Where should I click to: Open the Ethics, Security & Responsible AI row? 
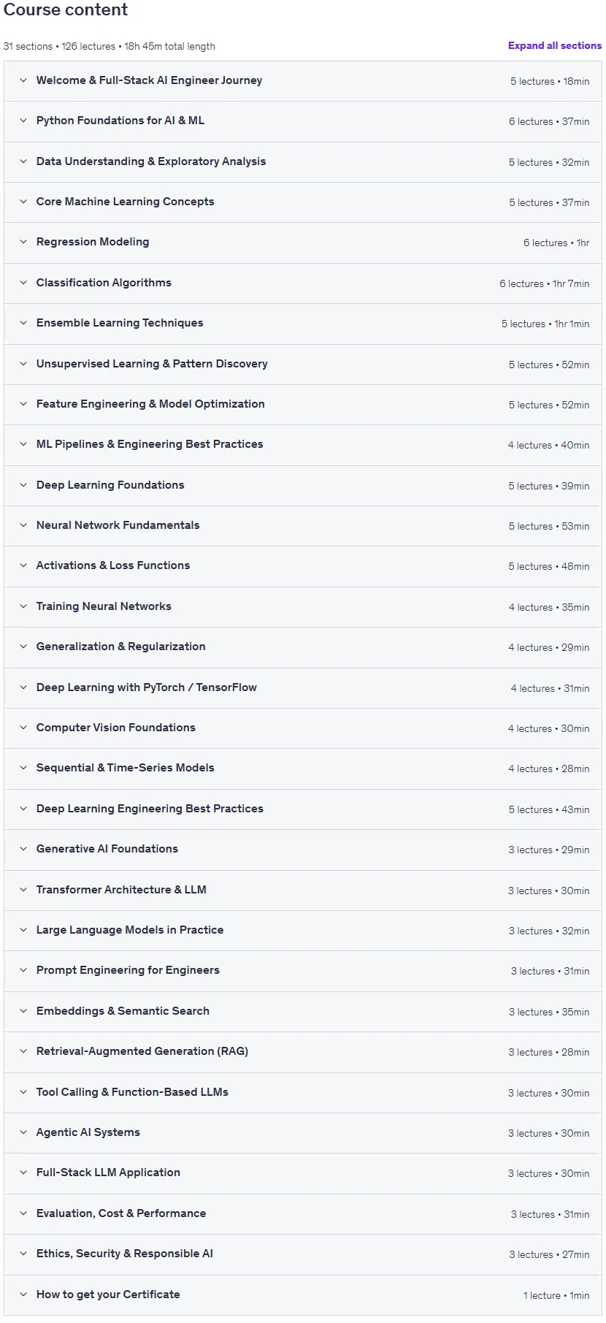coord(303,1254)
